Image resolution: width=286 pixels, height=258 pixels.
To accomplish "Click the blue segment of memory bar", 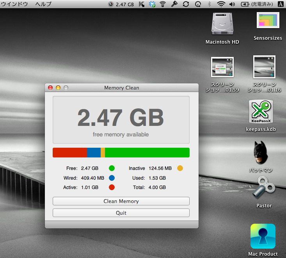I will point(94,152).
